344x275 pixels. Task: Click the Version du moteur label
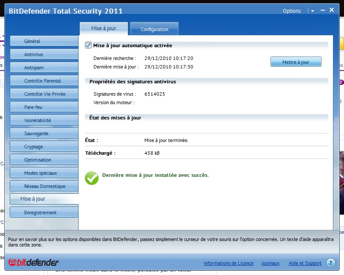pyautogui.click(x=114, y=102)
